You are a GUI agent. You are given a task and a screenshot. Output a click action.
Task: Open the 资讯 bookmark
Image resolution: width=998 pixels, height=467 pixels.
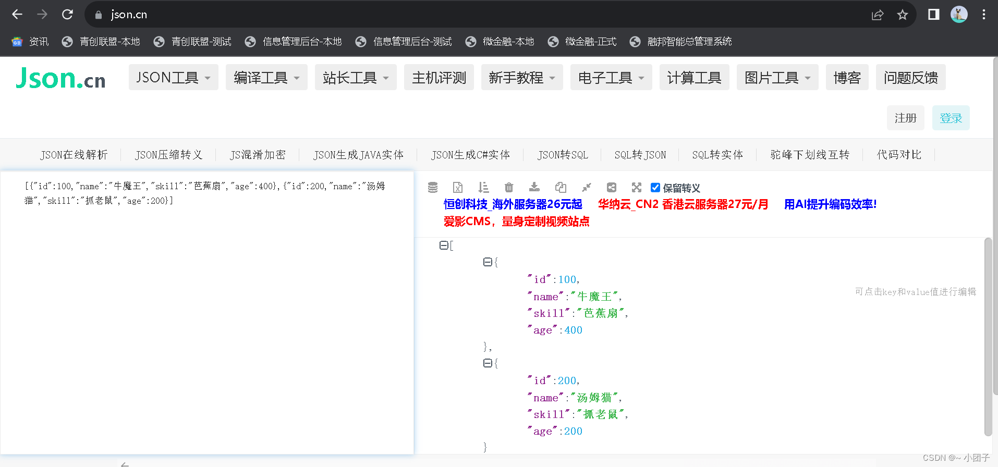pos(30,42)
